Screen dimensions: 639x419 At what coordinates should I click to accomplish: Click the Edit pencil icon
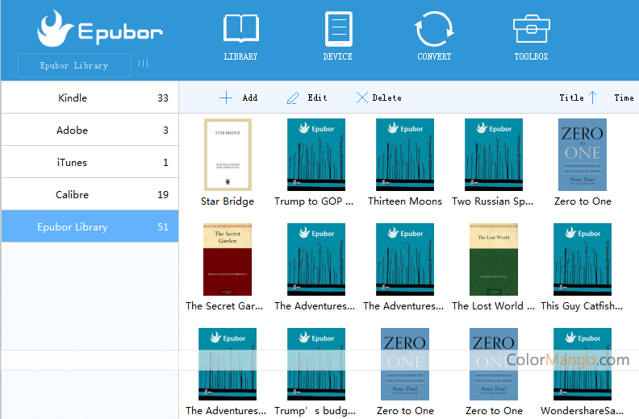(x=294, y=97)
